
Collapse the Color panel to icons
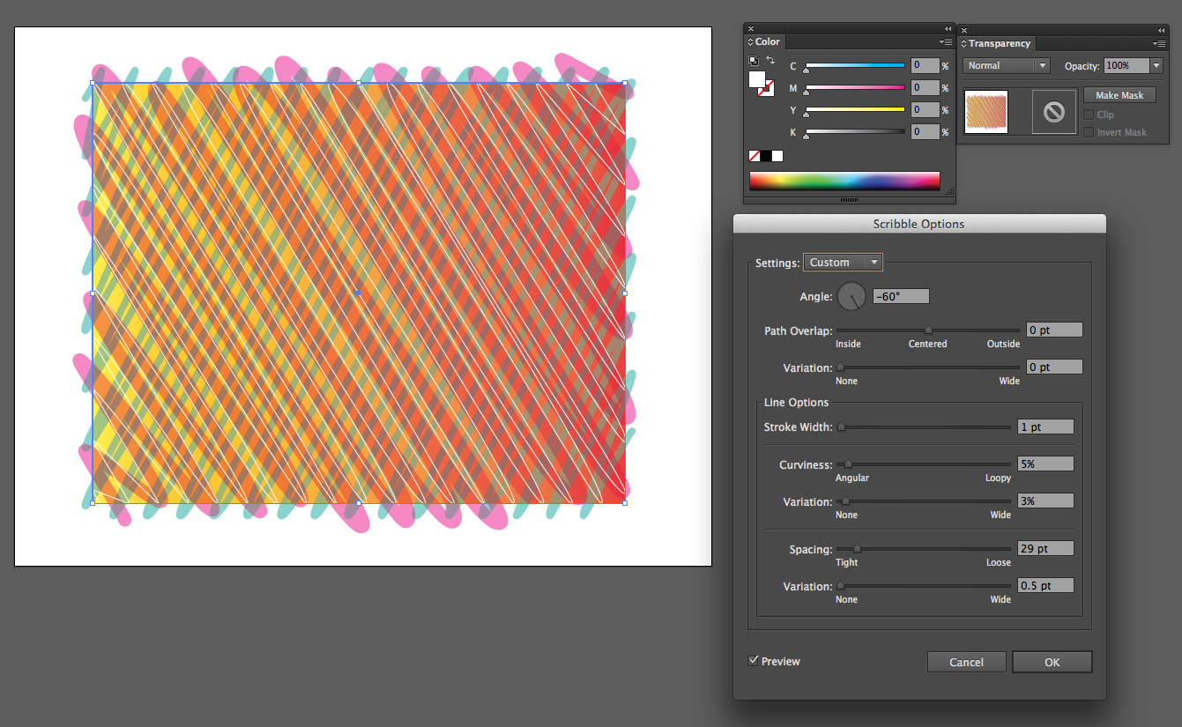[x=948, y=27]
